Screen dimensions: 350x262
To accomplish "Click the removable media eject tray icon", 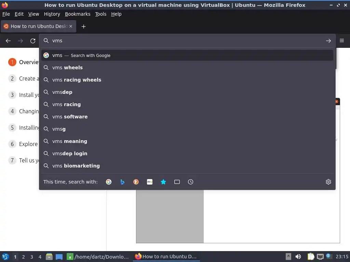I will (x=288, y=257).
